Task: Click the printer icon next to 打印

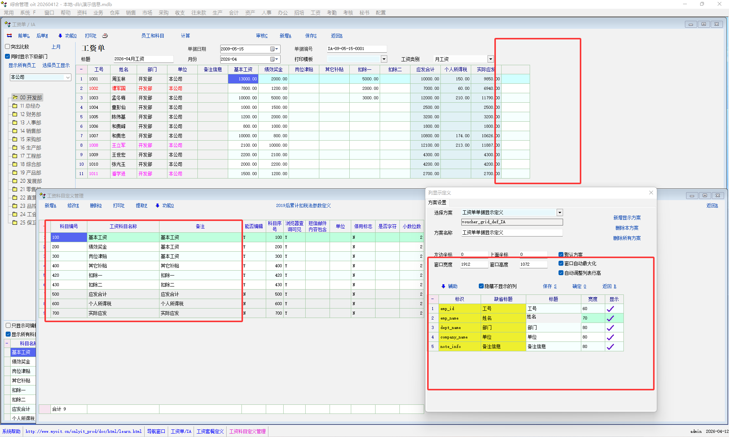Action: (105, 36)
